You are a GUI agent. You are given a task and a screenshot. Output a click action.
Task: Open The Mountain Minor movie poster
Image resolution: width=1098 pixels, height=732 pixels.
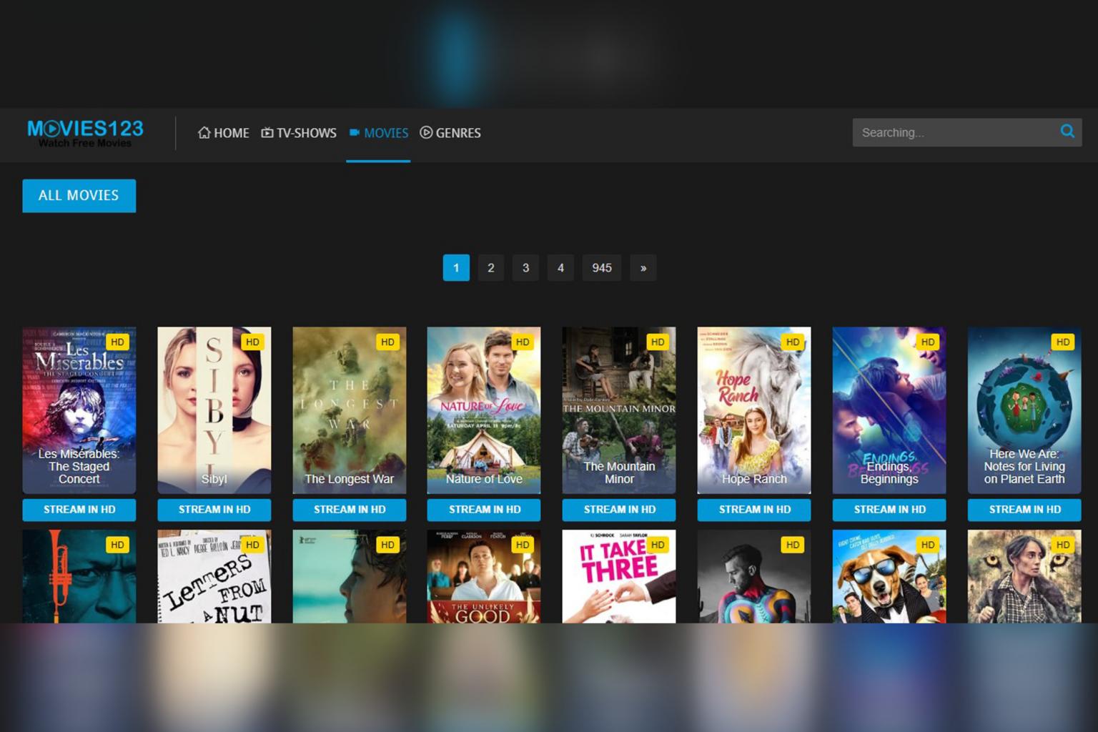[619, 410]
